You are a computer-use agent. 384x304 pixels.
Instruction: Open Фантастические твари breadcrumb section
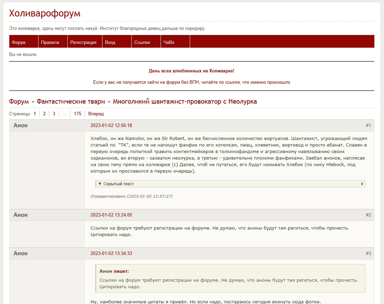[x=71, y=102]
